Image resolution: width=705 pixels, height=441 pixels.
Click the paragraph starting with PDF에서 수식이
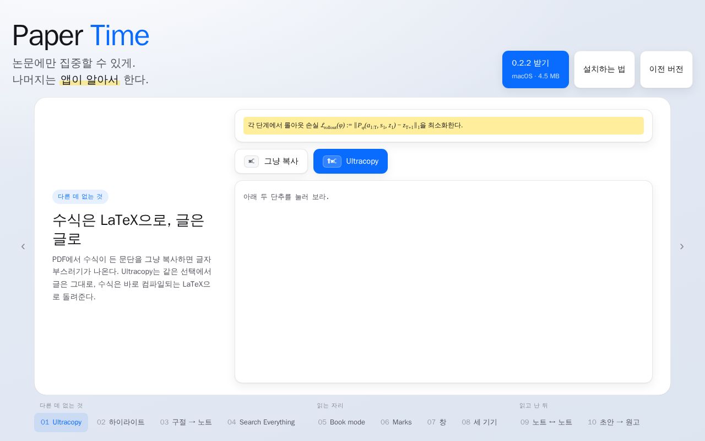(132, 278)
